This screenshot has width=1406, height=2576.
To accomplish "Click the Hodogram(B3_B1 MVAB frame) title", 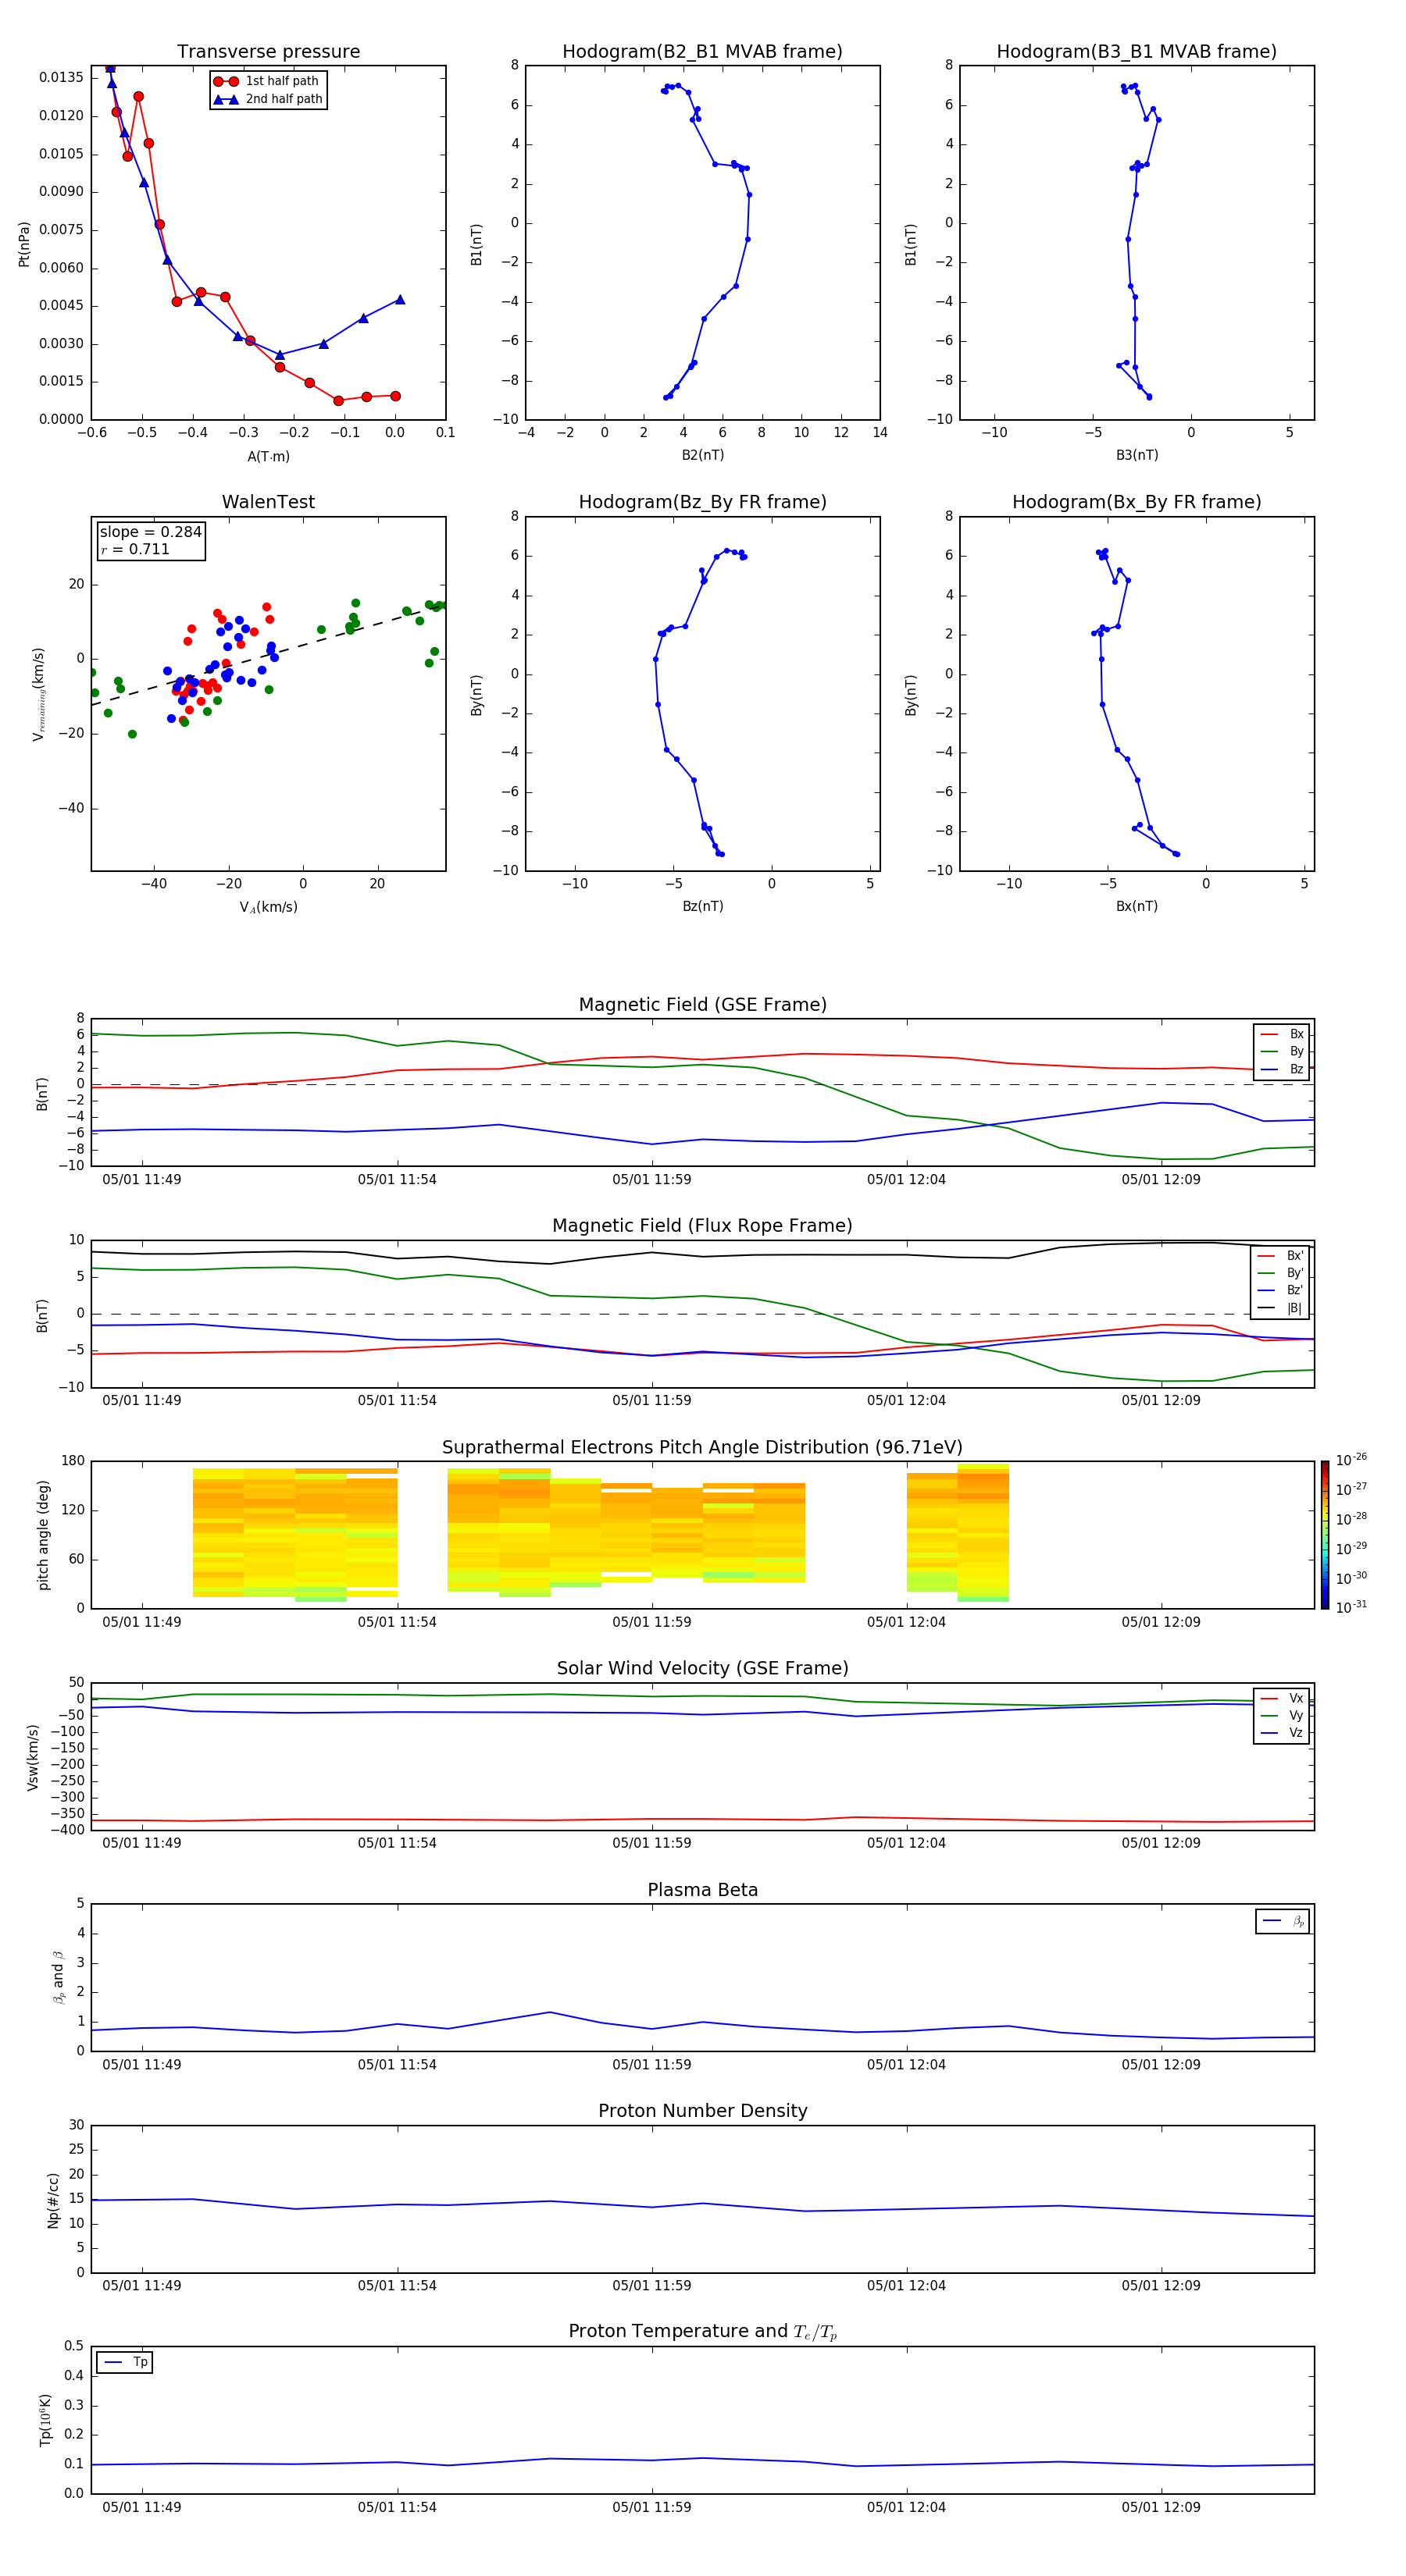I will pyautogui.click(x=1137, y=52).
